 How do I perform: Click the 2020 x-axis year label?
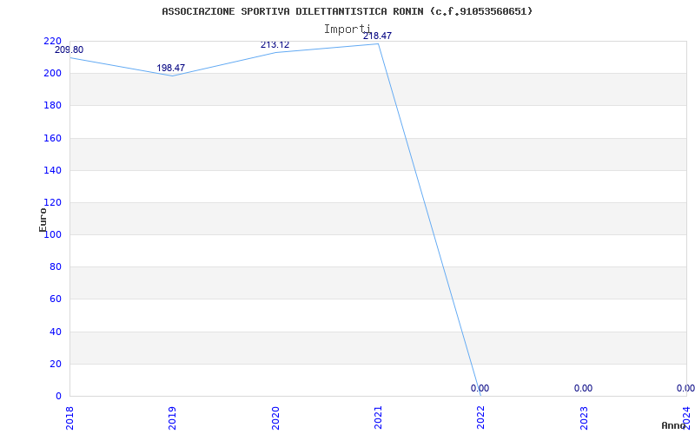[275, 418]
